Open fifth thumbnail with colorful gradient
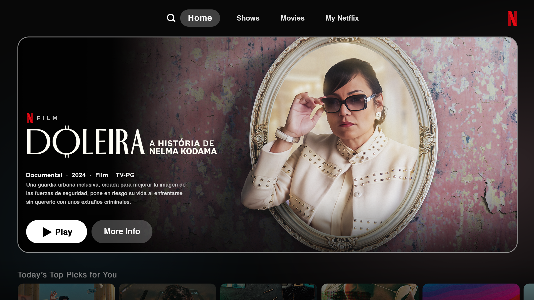Screen dimensions: 534x300 pos(471,292)
